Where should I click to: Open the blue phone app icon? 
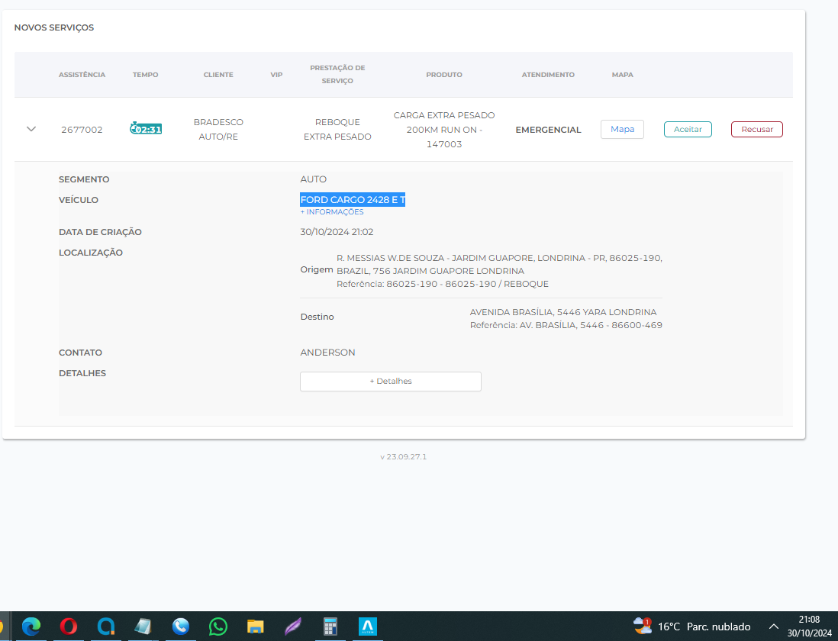point(181,627)
